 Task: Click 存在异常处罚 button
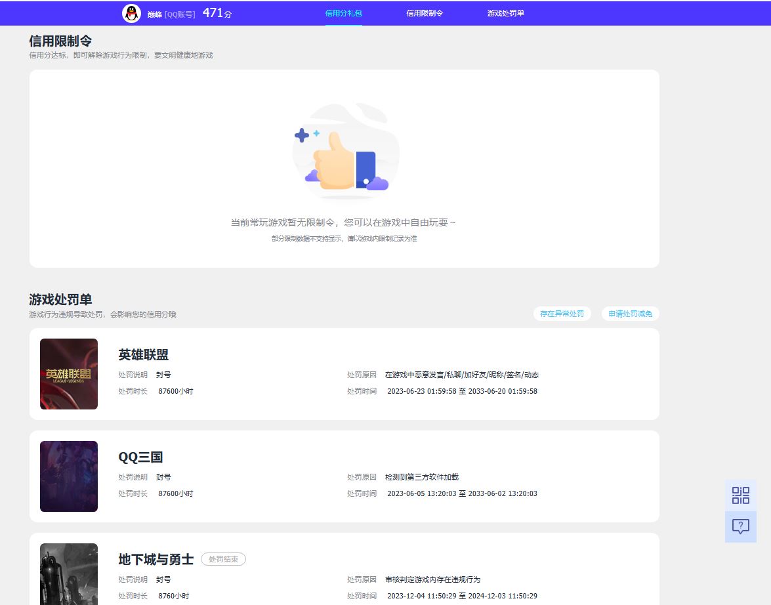[x=562, y=314]
